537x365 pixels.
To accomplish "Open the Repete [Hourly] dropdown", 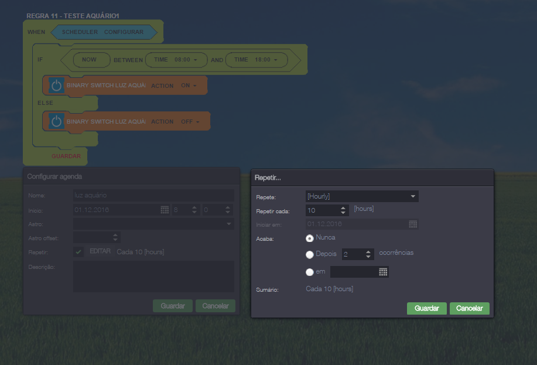I will click(x=362, y=196).
